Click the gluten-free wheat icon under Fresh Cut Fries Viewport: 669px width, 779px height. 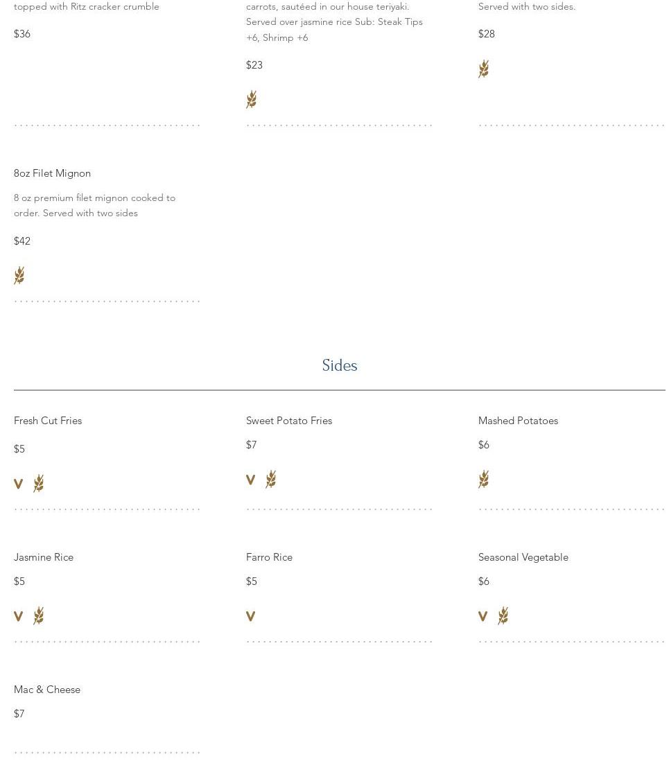(39, 483)
